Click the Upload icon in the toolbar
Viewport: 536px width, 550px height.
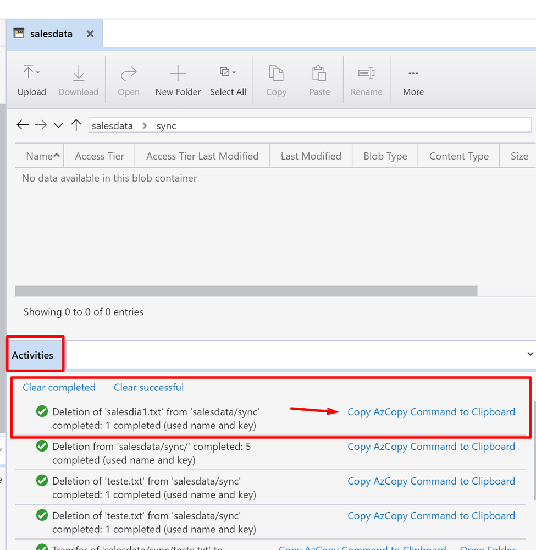(29, 71)
